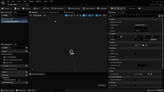
Task: Open the Lit view mode dropdown
Action: (x=44, y=15)
